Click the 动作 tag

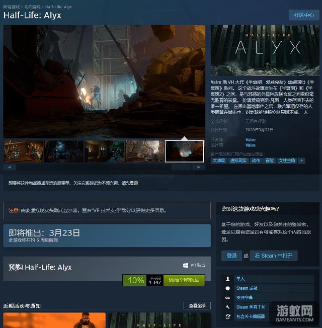[256, 160]
